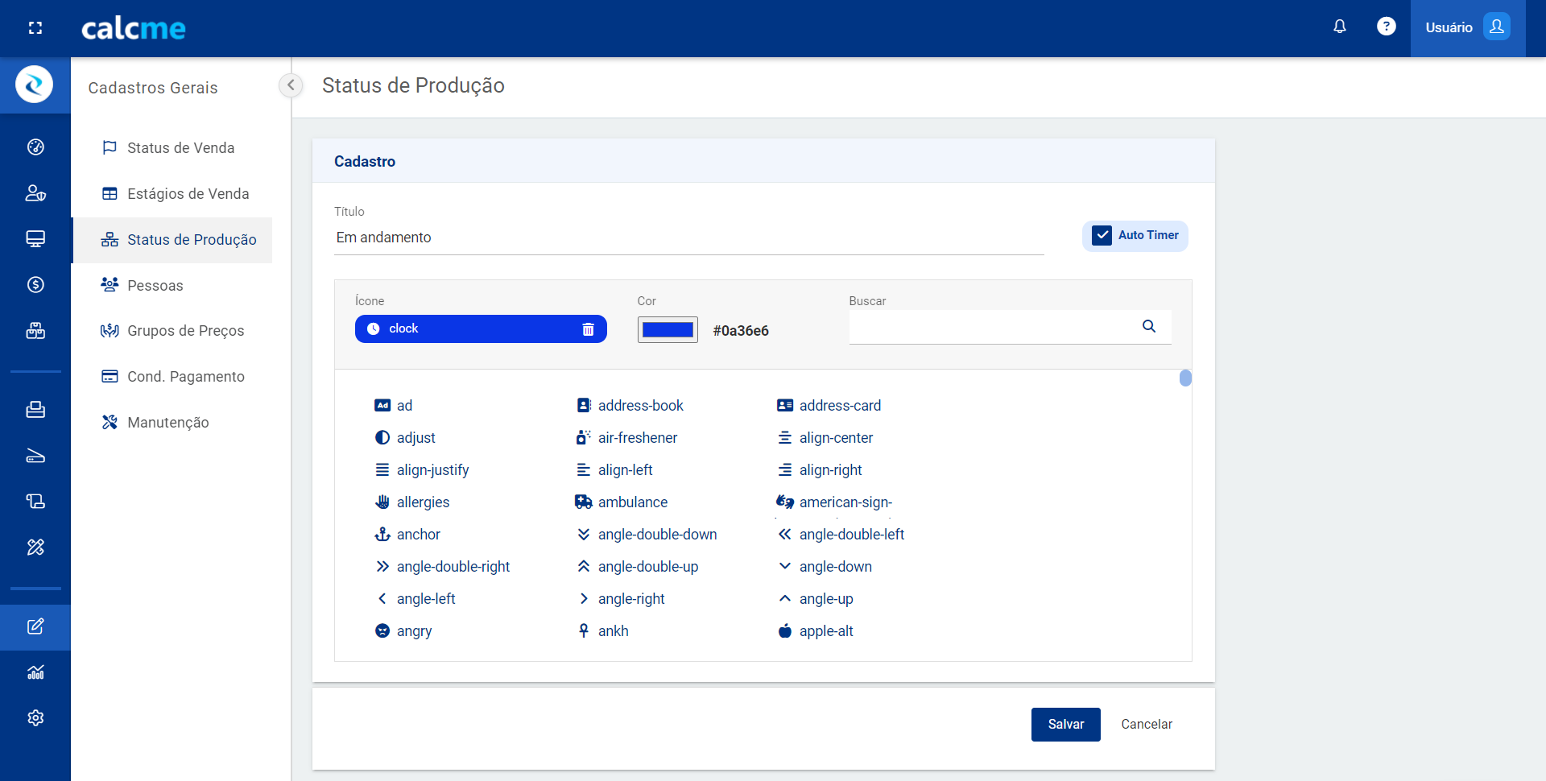
Task: Choose the anchor icon from list
Action: tap(417, 535)
